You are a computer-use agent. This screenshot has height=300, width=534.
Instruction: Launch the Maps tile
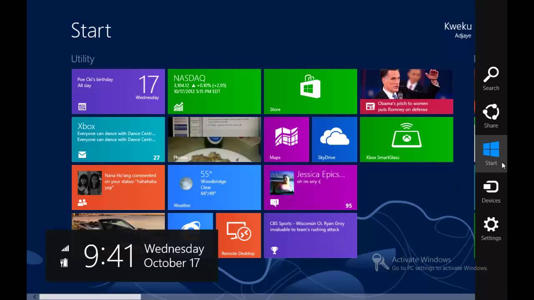tap(287, 139)
